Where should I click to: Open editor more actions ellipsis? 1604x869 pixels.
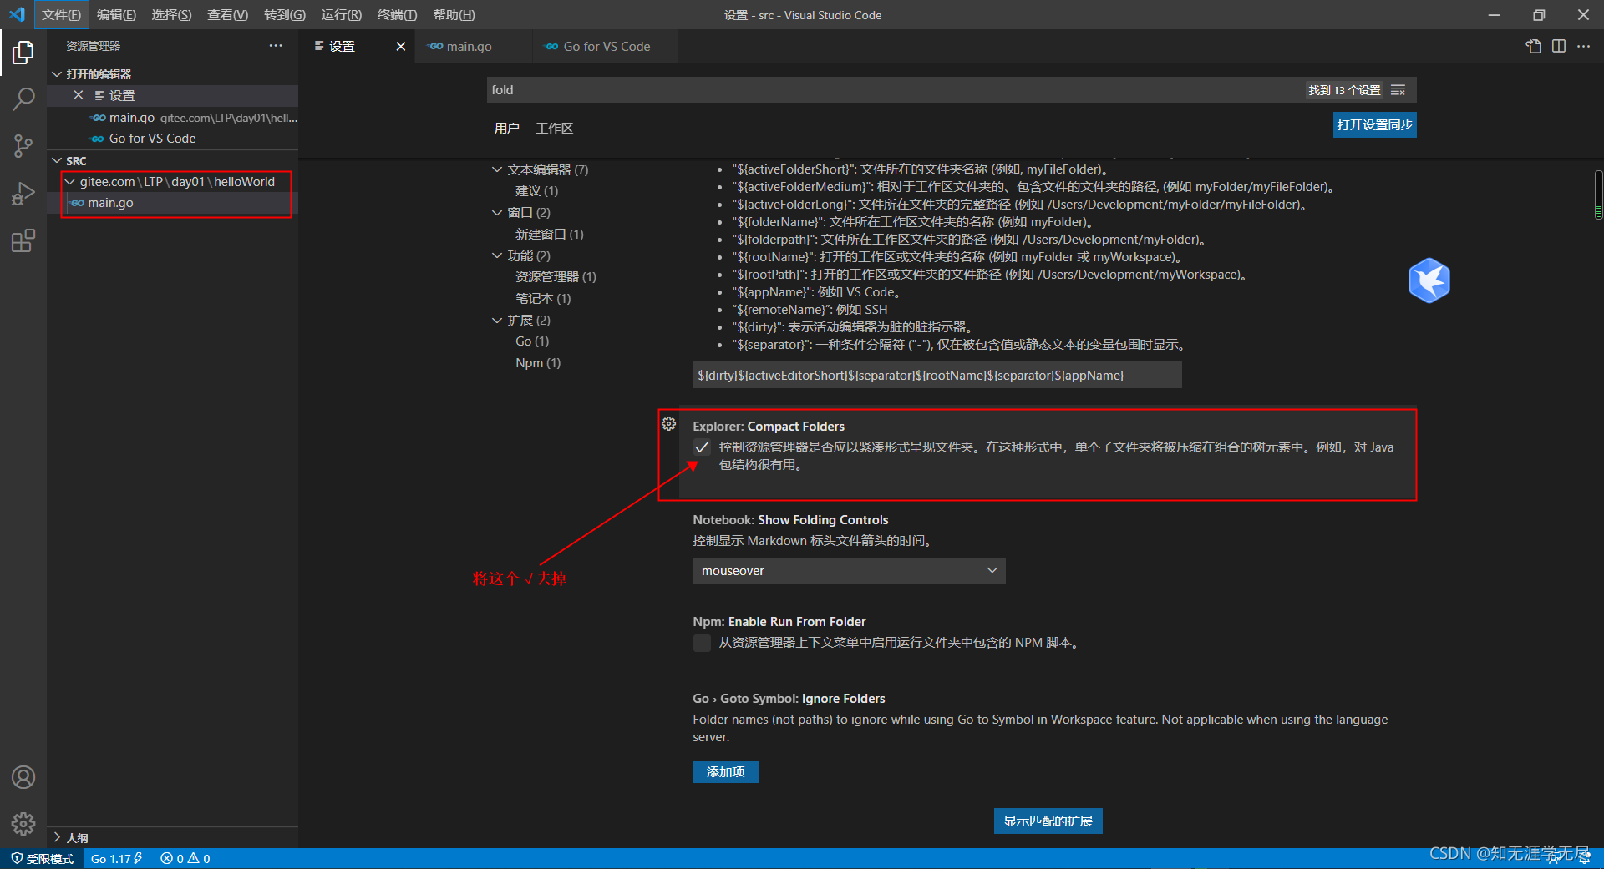[1584, 47]
